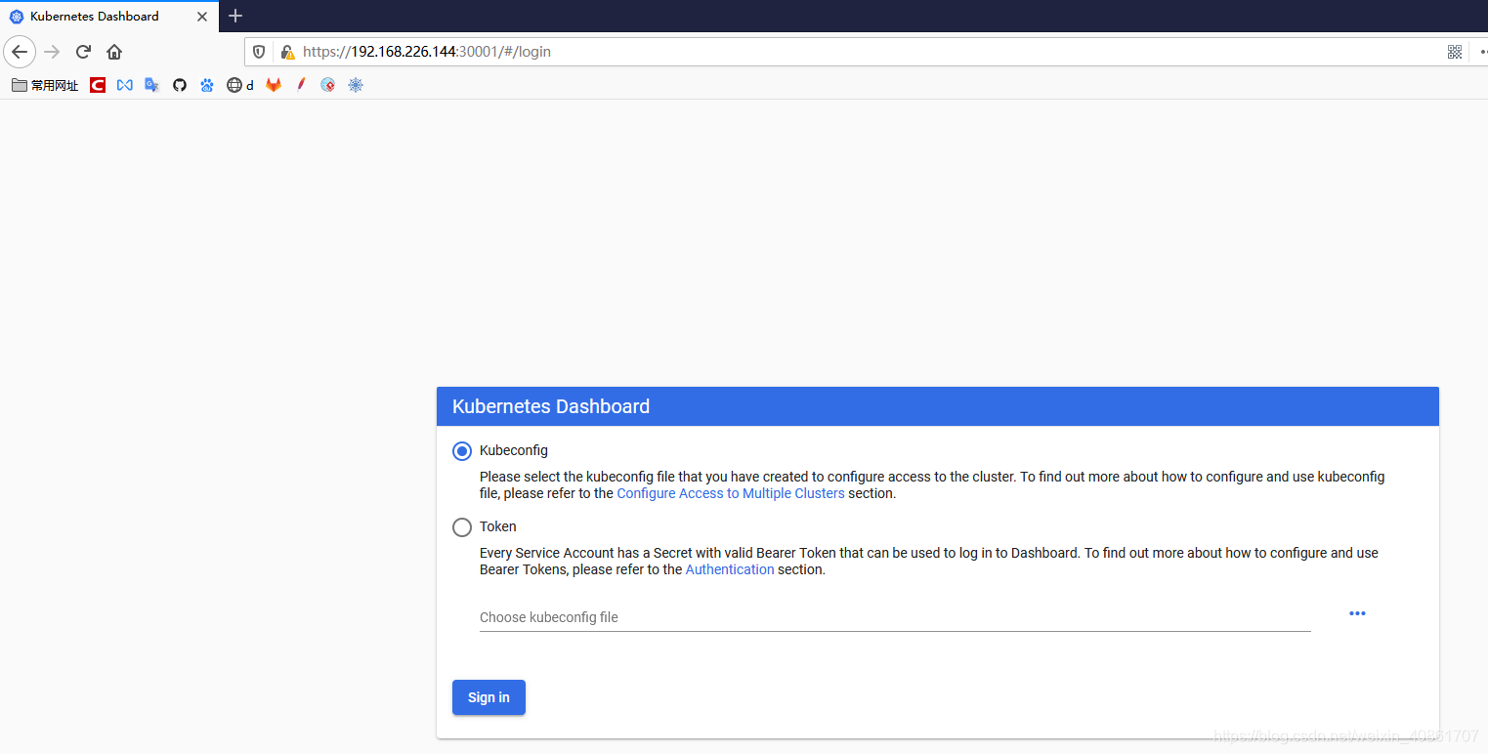Select the Kubeconfig radio option
The image size is (1488, 754).
pos(462,451)
